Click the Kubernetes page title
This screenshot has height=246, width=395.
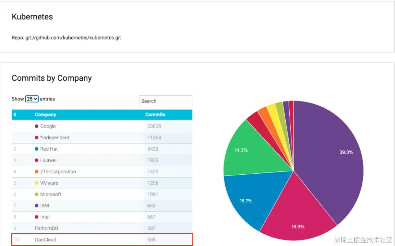(32, 16)
